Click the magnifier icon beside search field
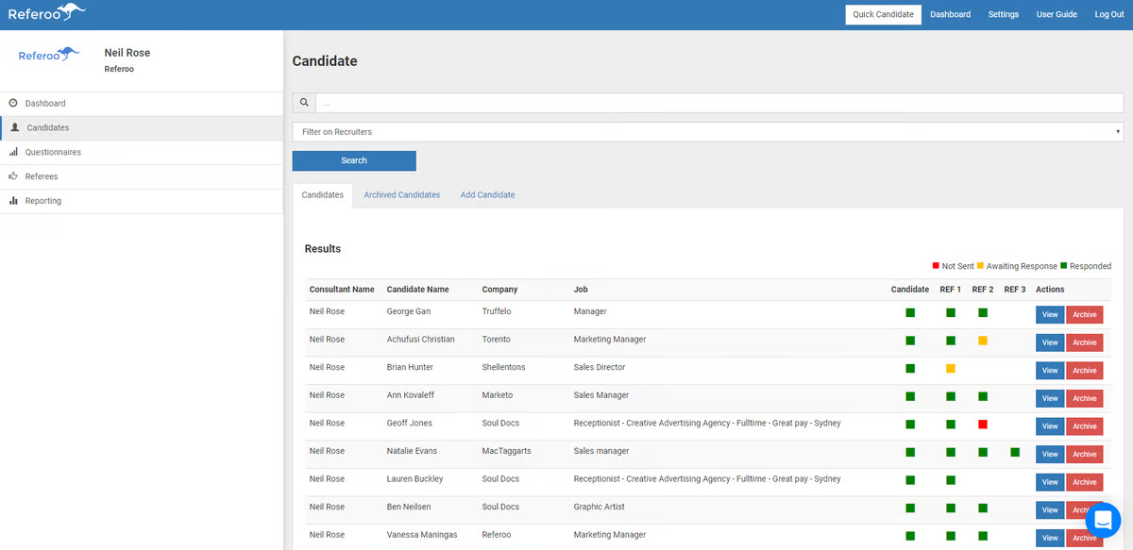 304,103
